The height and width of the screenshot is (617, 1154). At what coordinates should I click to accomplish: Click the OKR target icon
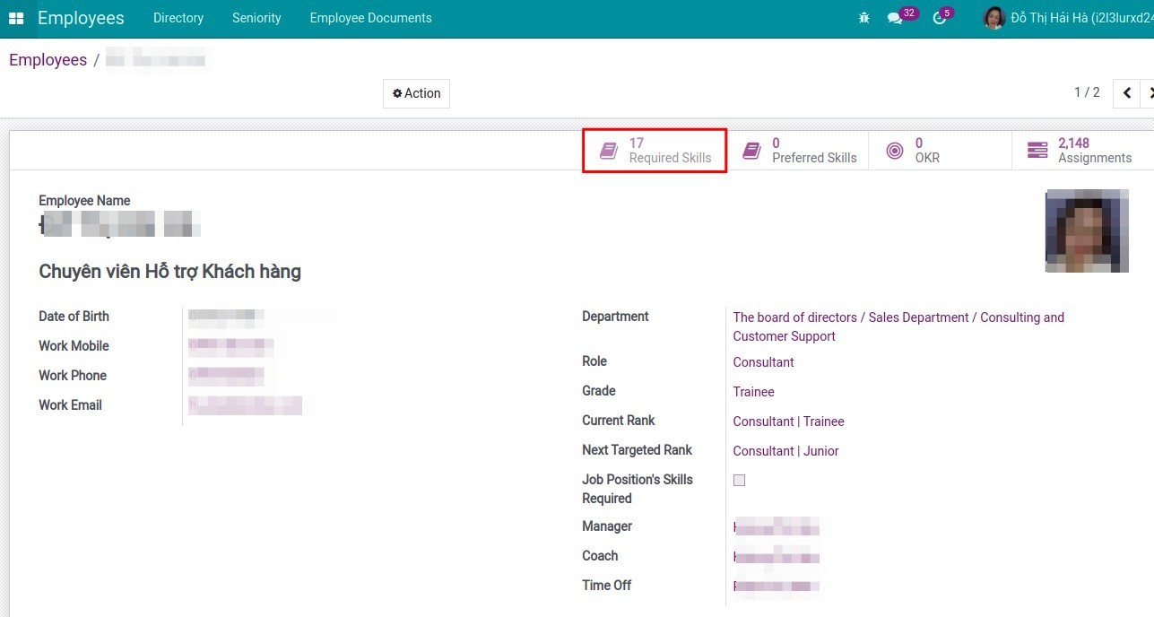click(x=894, y=150)
